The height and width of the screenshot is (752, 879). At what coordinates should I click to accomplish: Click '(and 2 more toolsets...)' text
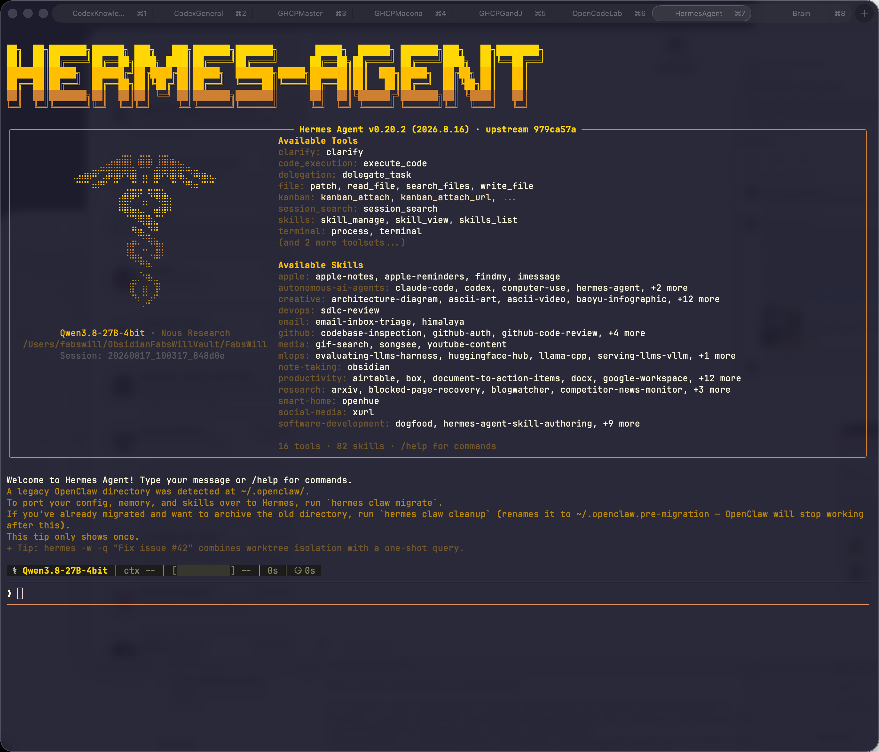(x=341, y=243)
